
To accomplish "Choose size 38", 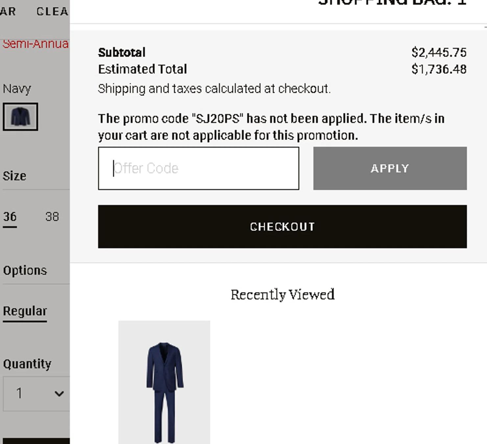I will [52, 217].
